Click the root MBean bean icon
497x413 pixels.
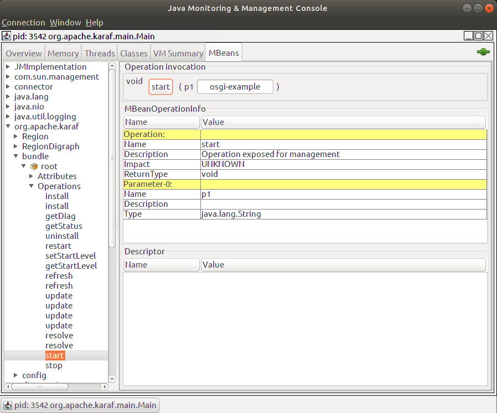click(x=34, y=166)
